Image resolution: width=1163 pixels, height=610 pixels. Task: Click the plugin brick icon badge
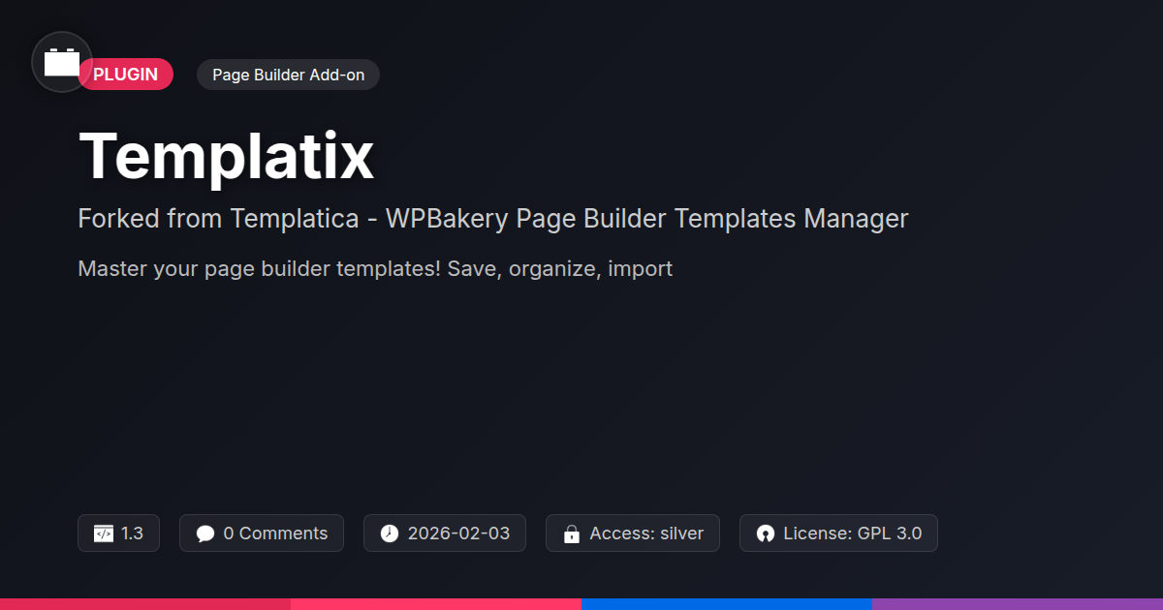tap(62, 62)
